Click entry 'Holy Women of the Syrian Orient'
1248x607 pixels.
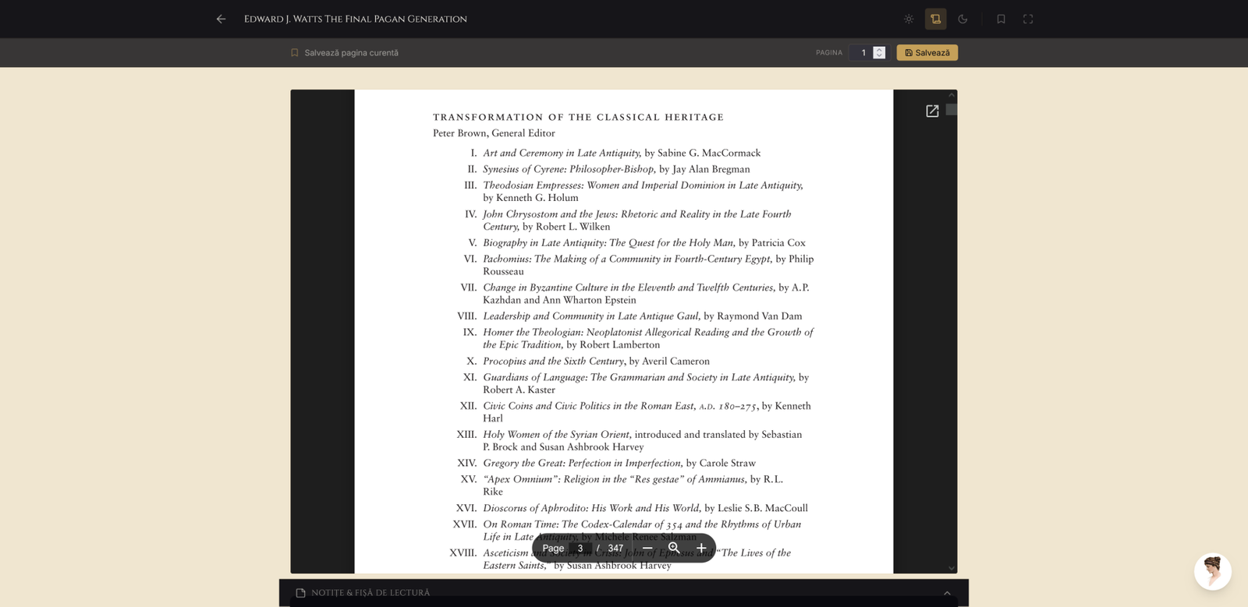pos(643,441)
